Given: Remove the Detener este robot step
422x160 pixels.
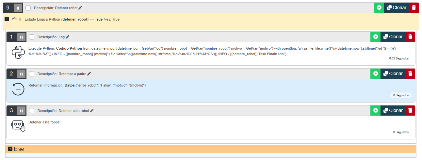Looking at the screenshot, I should (x=410, y=110).
